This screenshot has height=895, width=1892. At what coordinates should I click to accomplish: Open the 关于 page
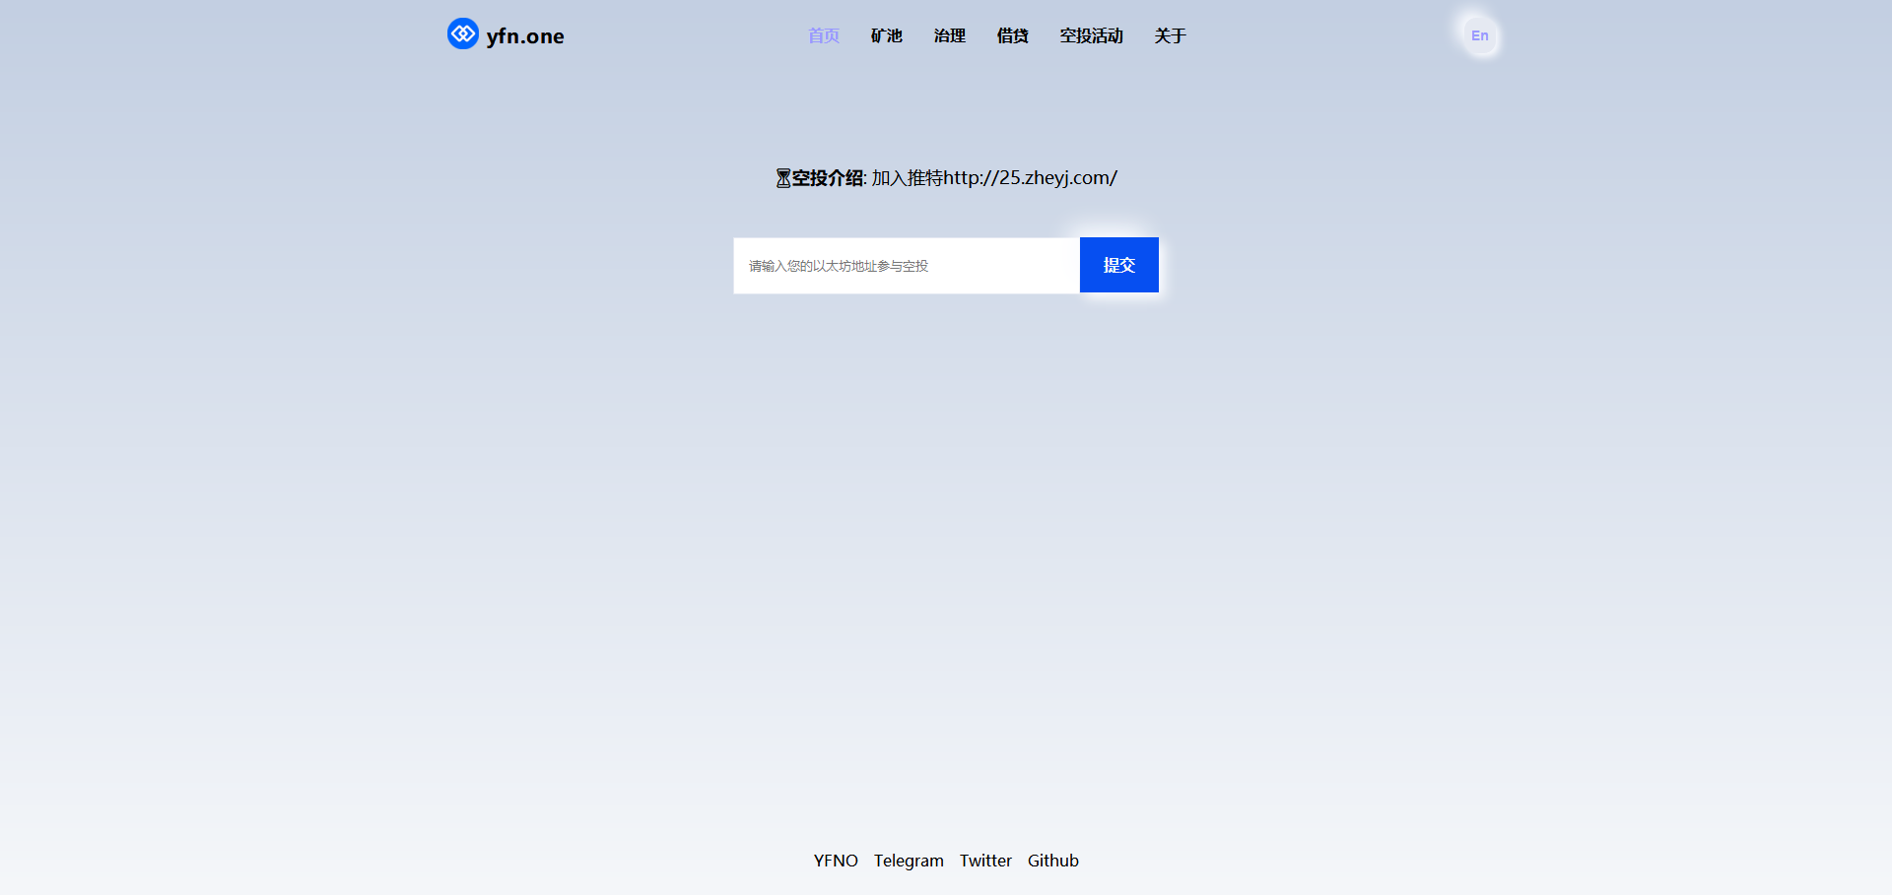point(1170,35)
